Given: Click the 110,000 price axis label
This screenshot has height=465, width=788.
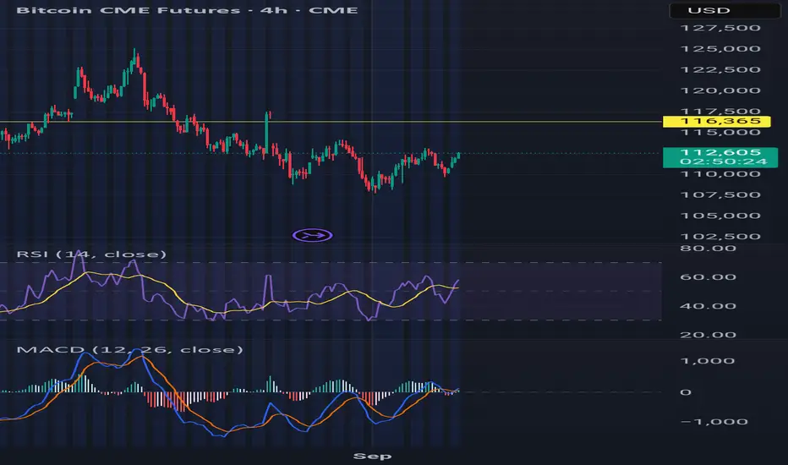Looking at the screenshot, I should [720, 174].
